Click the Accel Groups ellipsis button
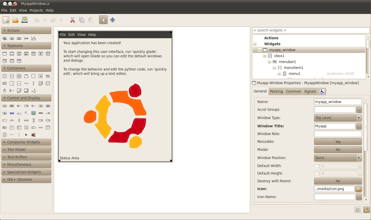This screenshot has width=371, height=220. click(x=359, y=110)
